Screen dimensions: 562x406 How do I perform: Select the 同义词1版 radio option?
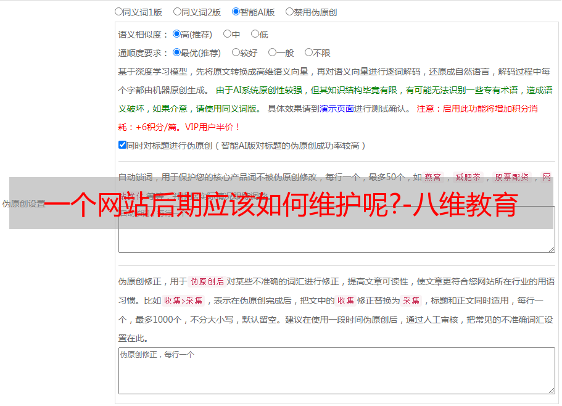coord(118,12)
